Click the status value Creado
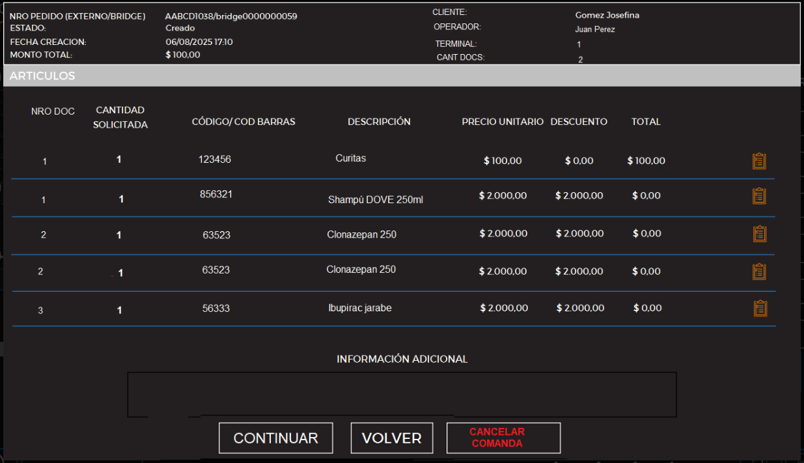This screenshot has height=463, width=804. (x=180, y=29)
